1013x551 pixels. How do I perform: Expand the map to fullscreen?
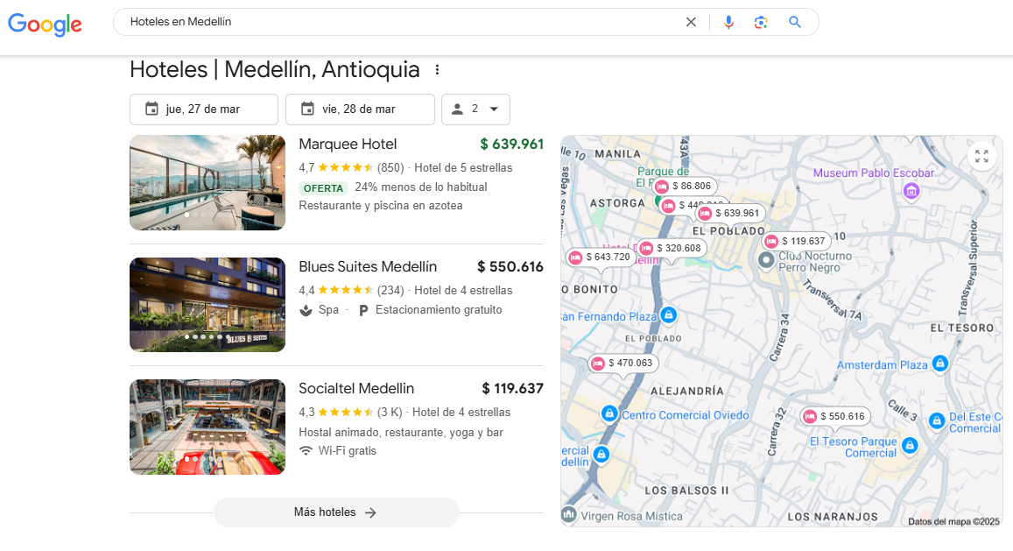[981, 156]
